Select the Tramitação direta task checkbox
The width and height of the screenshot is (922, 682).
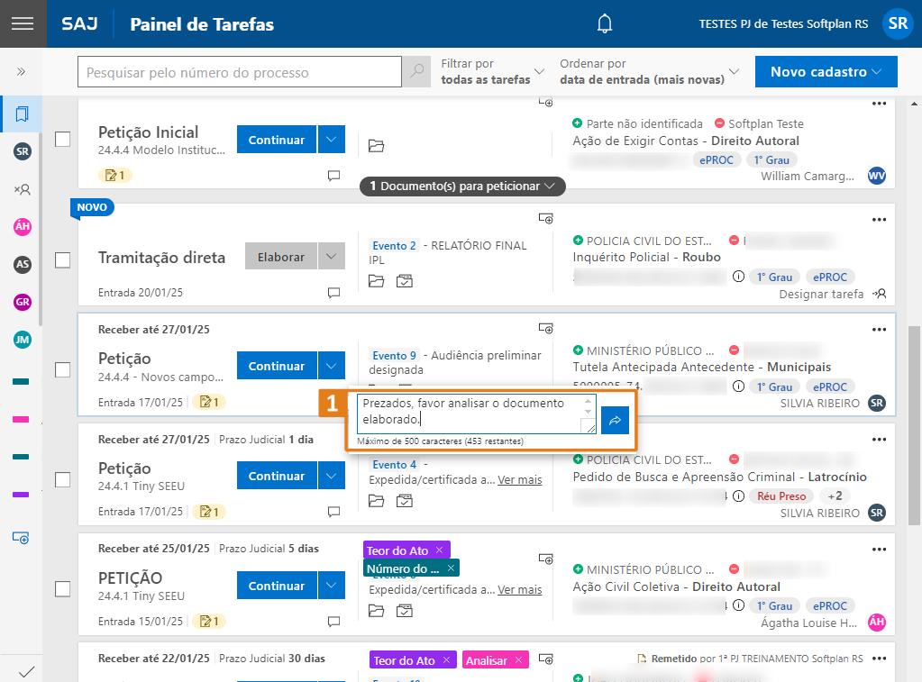coord(63,260)
